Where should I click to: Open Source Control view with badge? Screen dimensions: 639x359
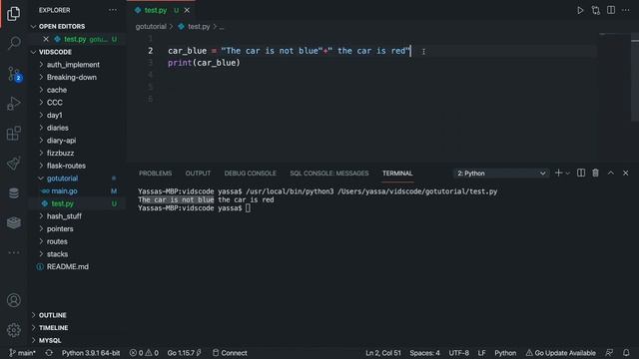pos(14,74)
